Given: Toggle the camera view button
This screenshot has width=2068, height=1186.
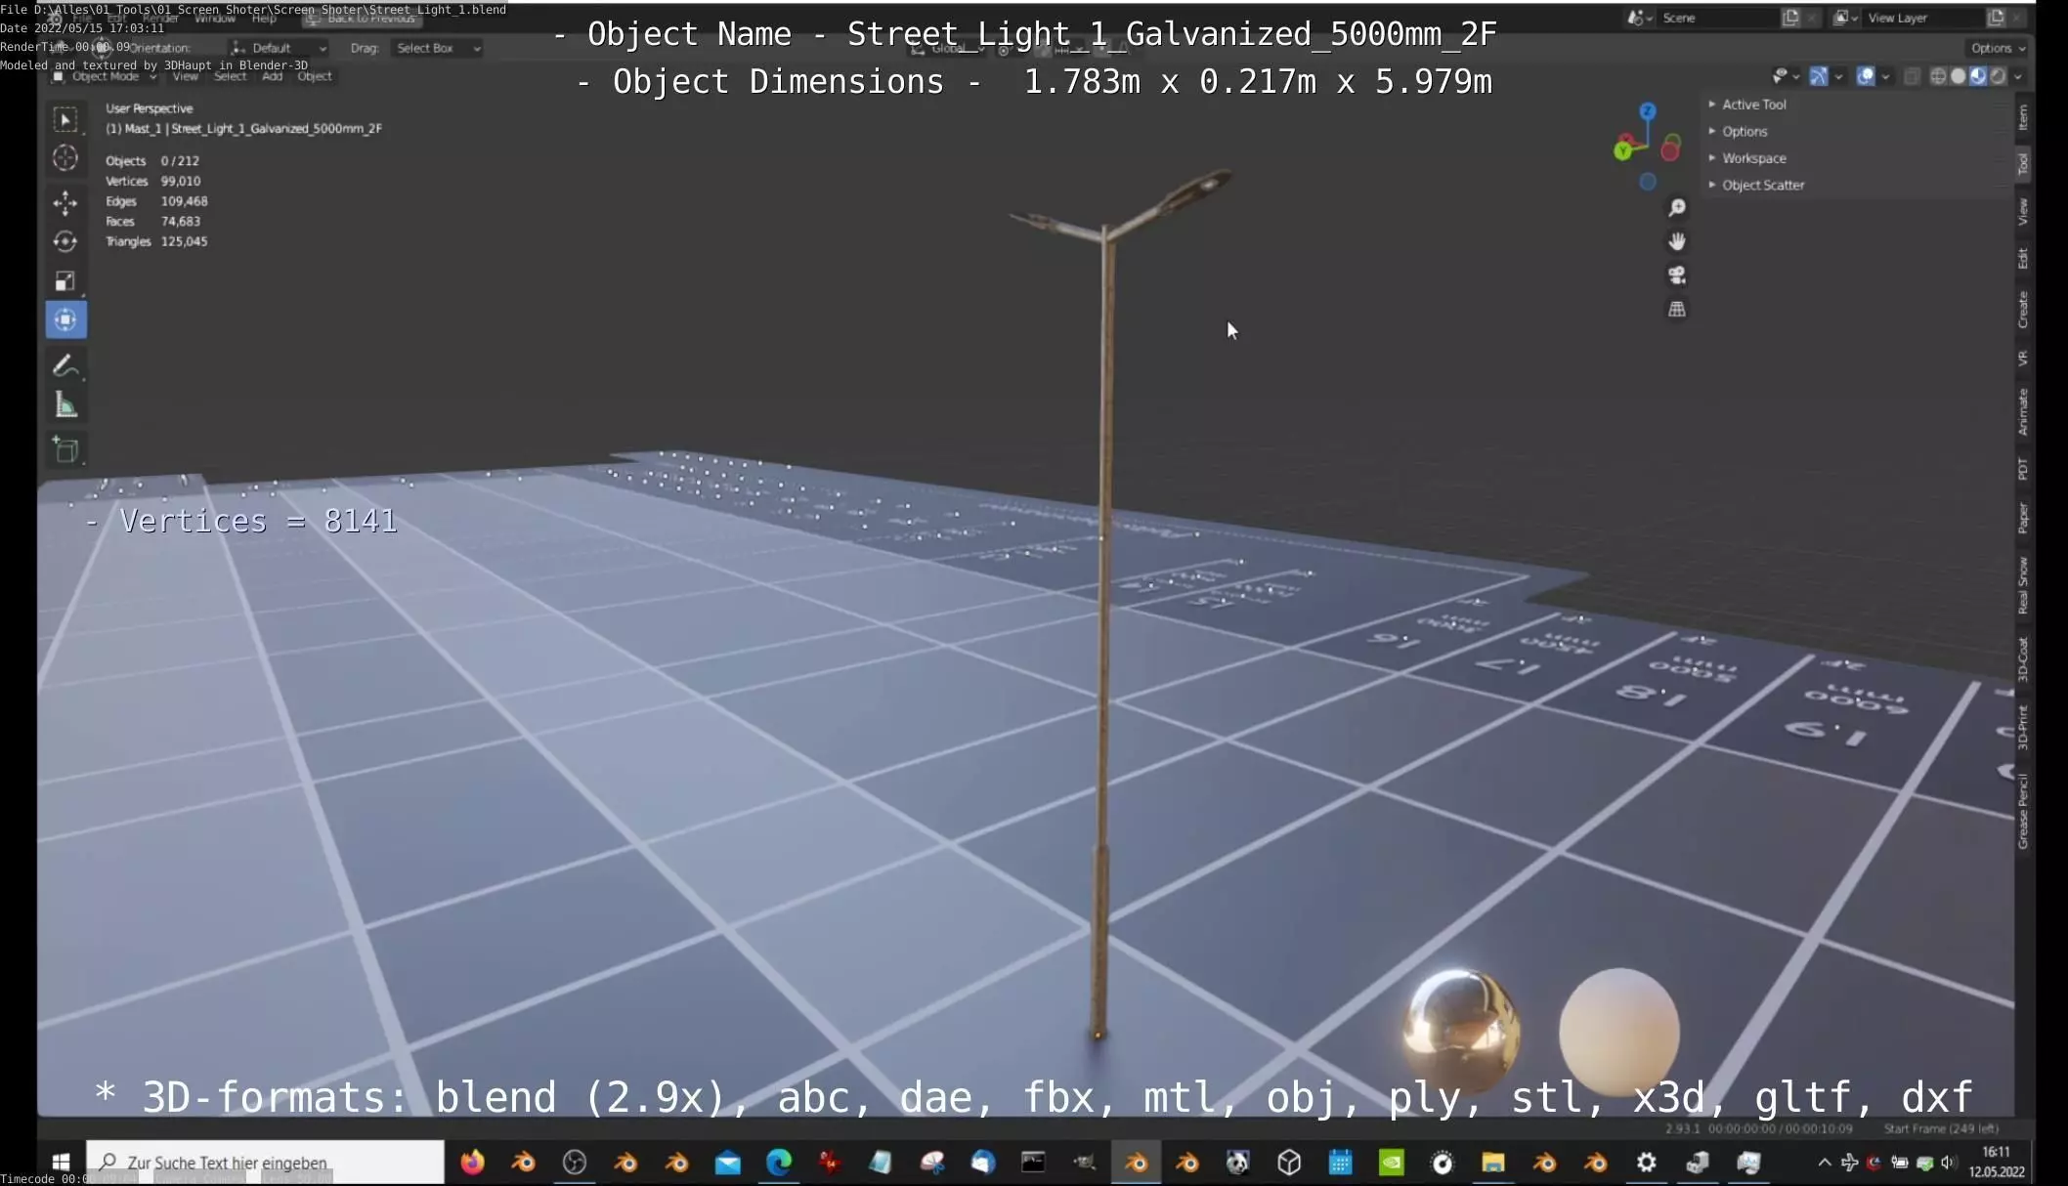Looking at the screenshot, I should click(x=1677, y=275).
